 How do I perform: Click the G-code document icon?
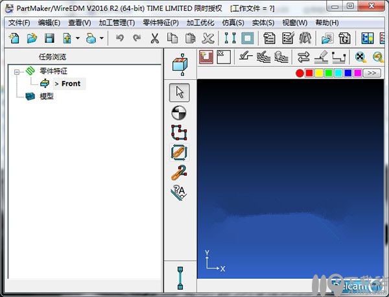(345, 38)
